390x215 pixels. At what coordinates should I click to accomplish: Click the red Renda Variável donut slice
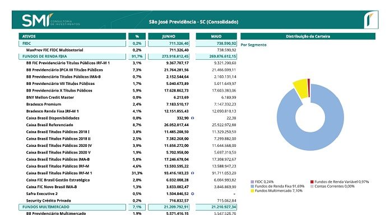[x=309, y=88]
